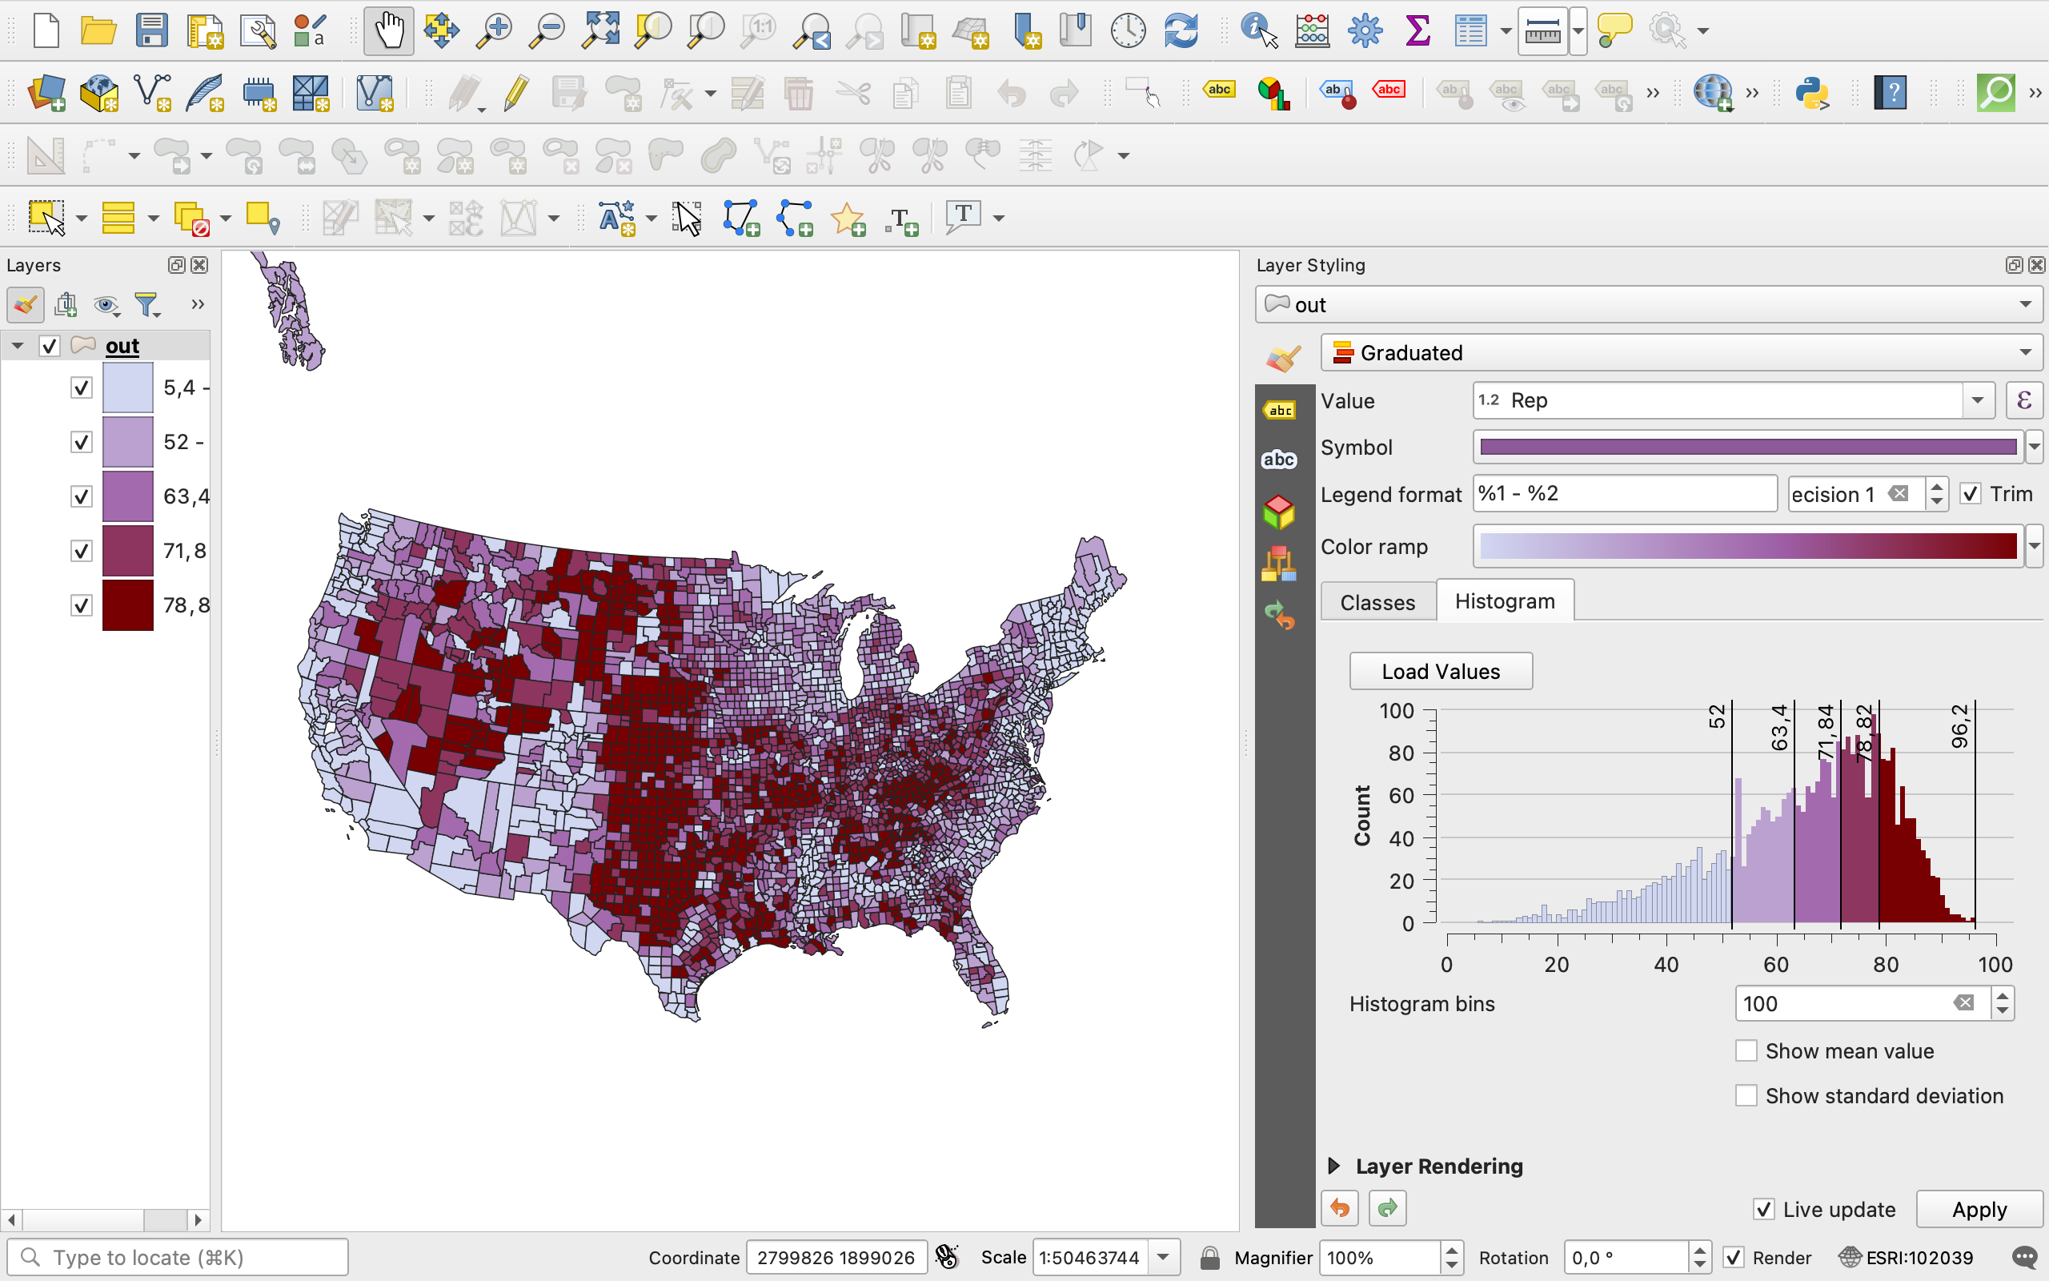Viewport: 2049px width, 1281px height.
Task: Select the Pan Map hand tool
Action: (389, 31)
